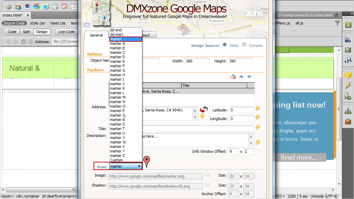
Task: Move marker up with blue up triangle
Action: 241,77
